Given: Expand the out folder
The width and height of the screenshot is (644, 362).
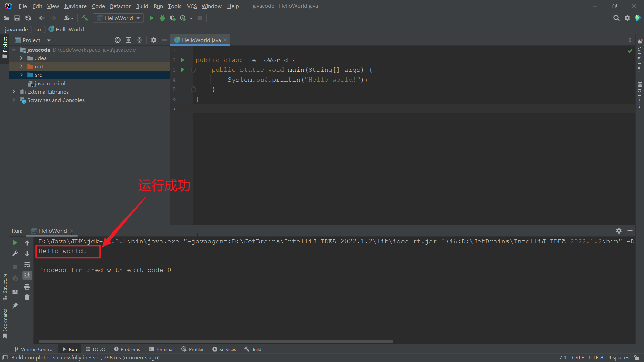Looking at the screenshot, I should click(x=21, y=66).
